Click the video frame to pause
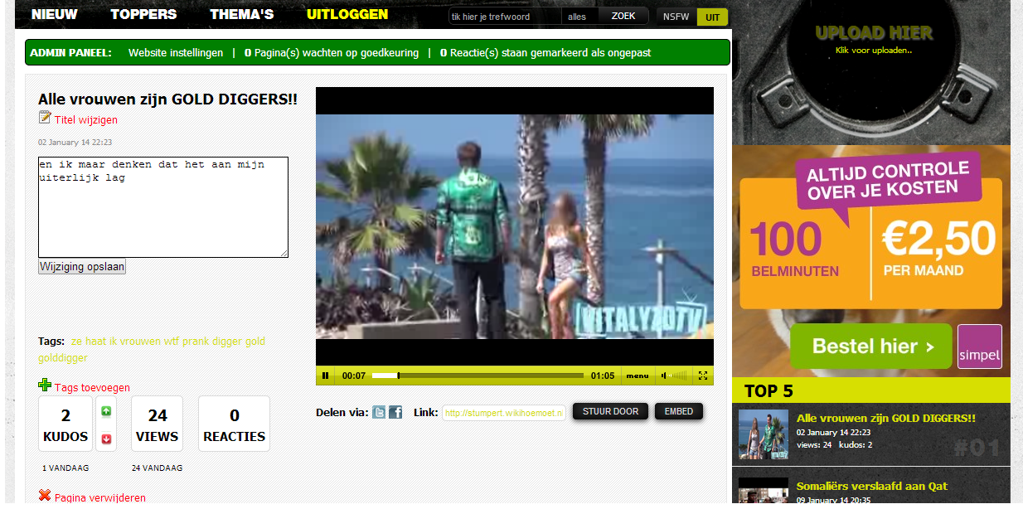 514,226
